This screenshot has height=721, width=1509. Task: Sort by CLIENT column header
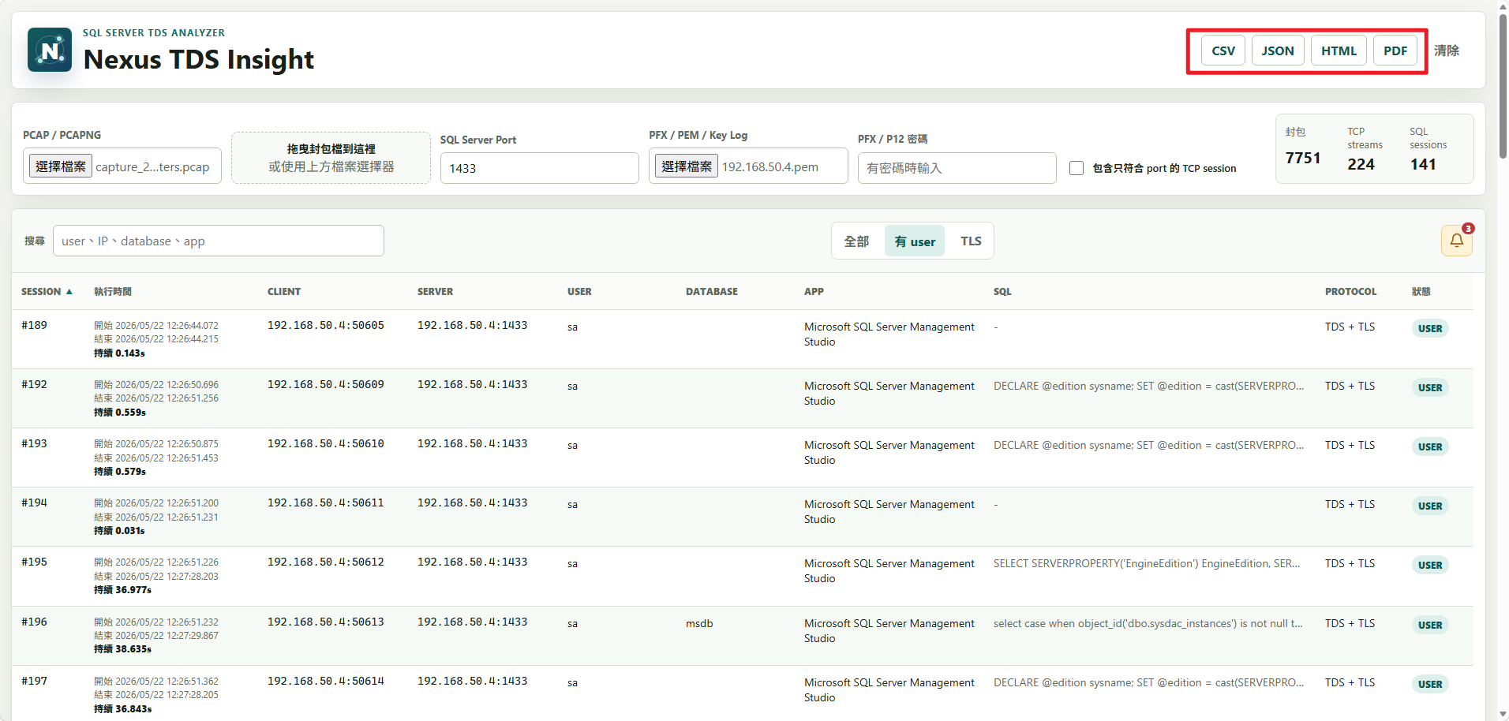[x=284, y=292]
